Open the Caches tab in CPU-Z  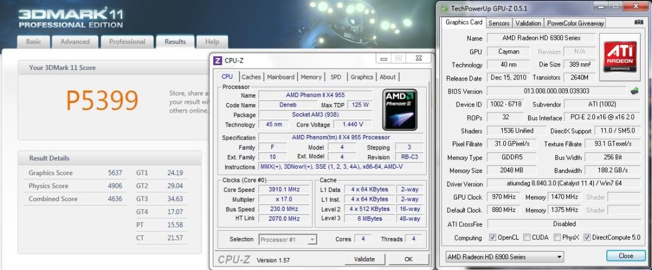point(251,77)
